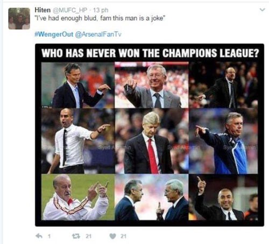
Task: Visit the @ArsenalFanTv mention
Action: tap(98, 34)
